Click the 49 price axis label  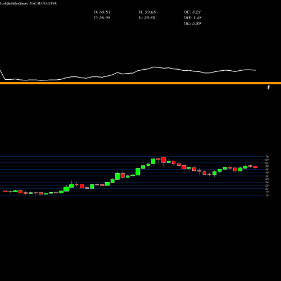point(267,173)
